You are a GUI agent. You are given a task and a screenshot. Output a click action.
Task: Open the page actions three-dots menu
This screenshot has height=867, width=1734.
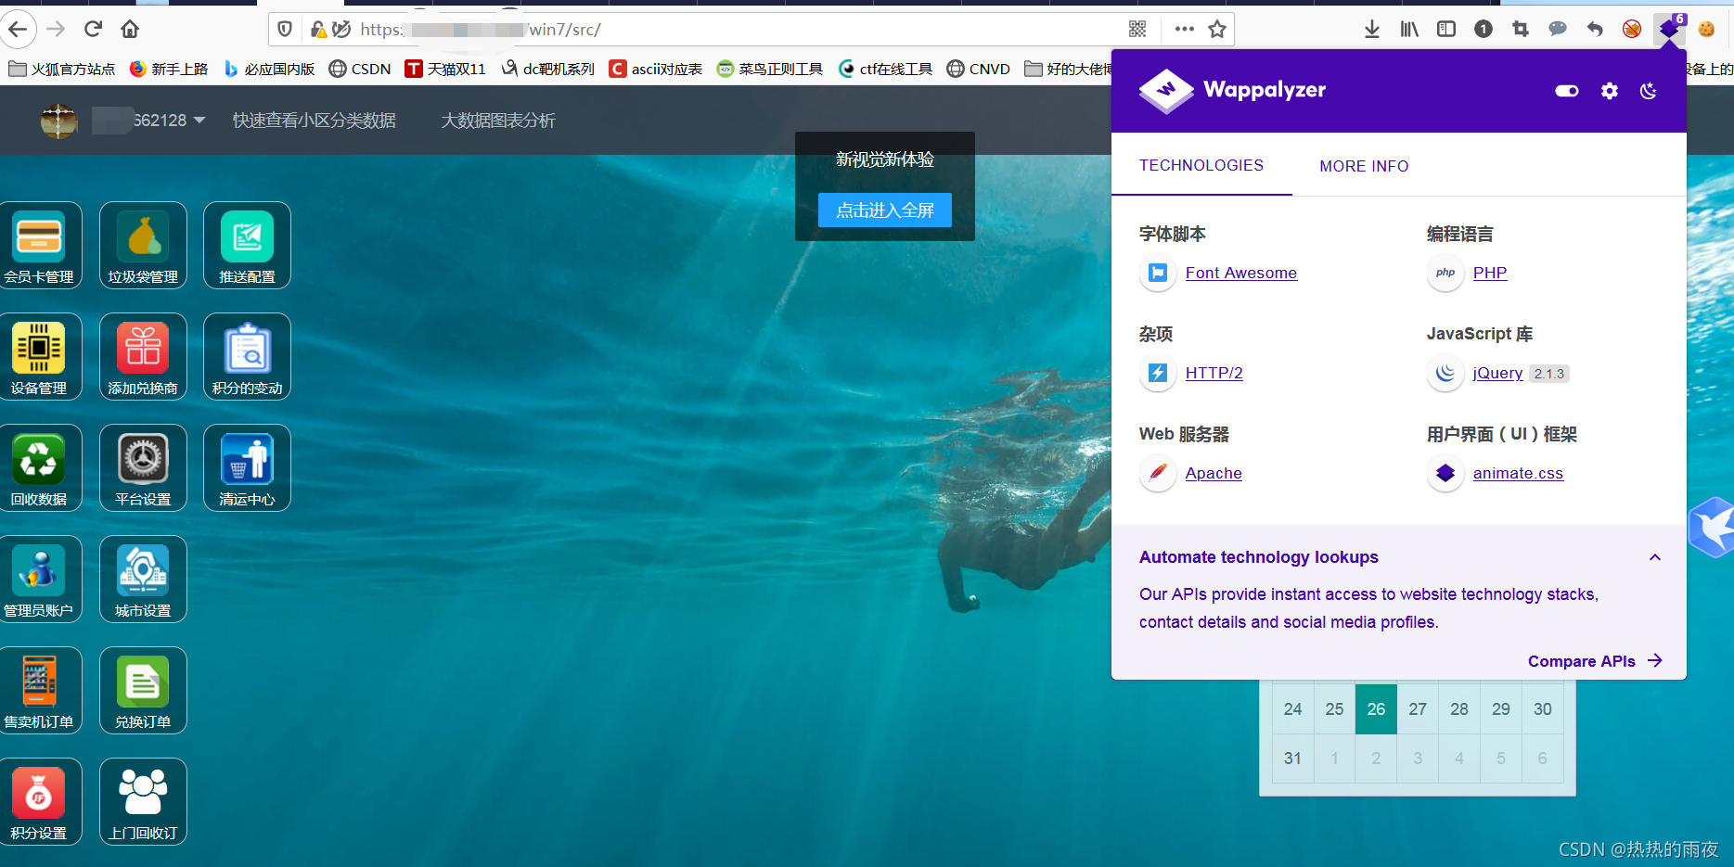(1184, 30)
